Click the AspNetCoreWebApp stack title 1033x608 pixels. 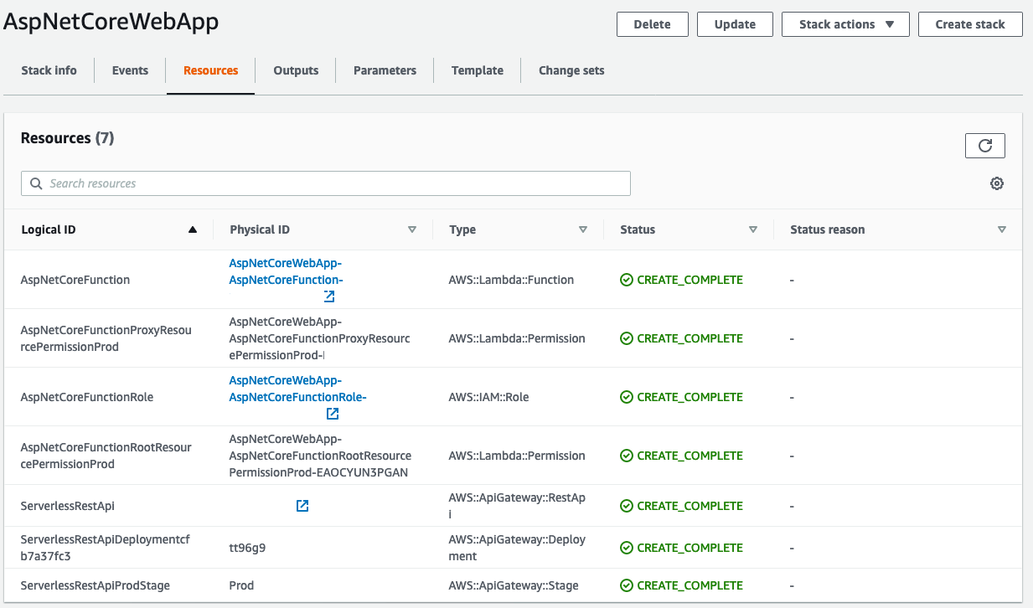point(111,23)
